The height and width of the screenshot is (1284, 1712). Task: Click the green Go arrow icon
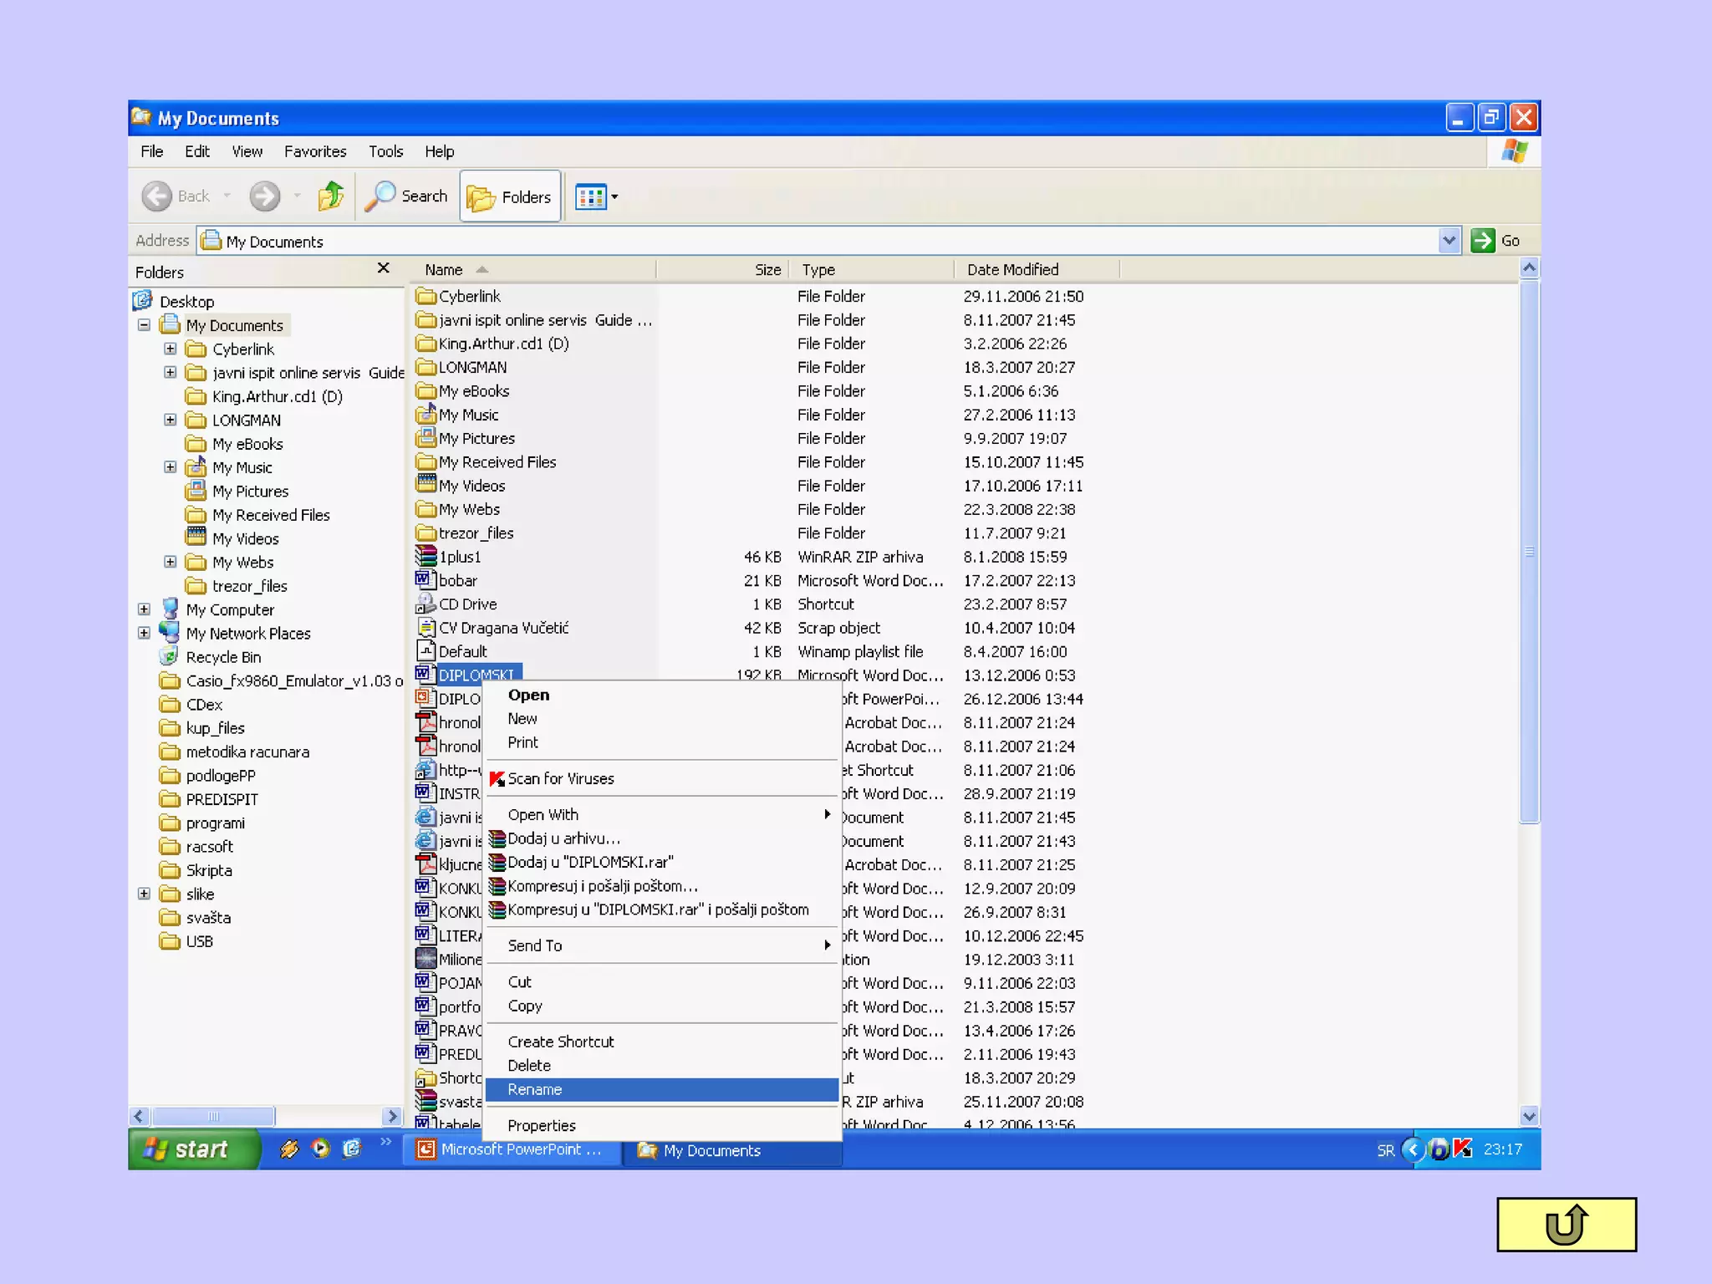1483,241
